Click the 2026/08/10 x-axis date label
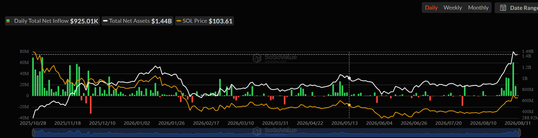This screenshot has width=538, height=138. coord(483,123)
